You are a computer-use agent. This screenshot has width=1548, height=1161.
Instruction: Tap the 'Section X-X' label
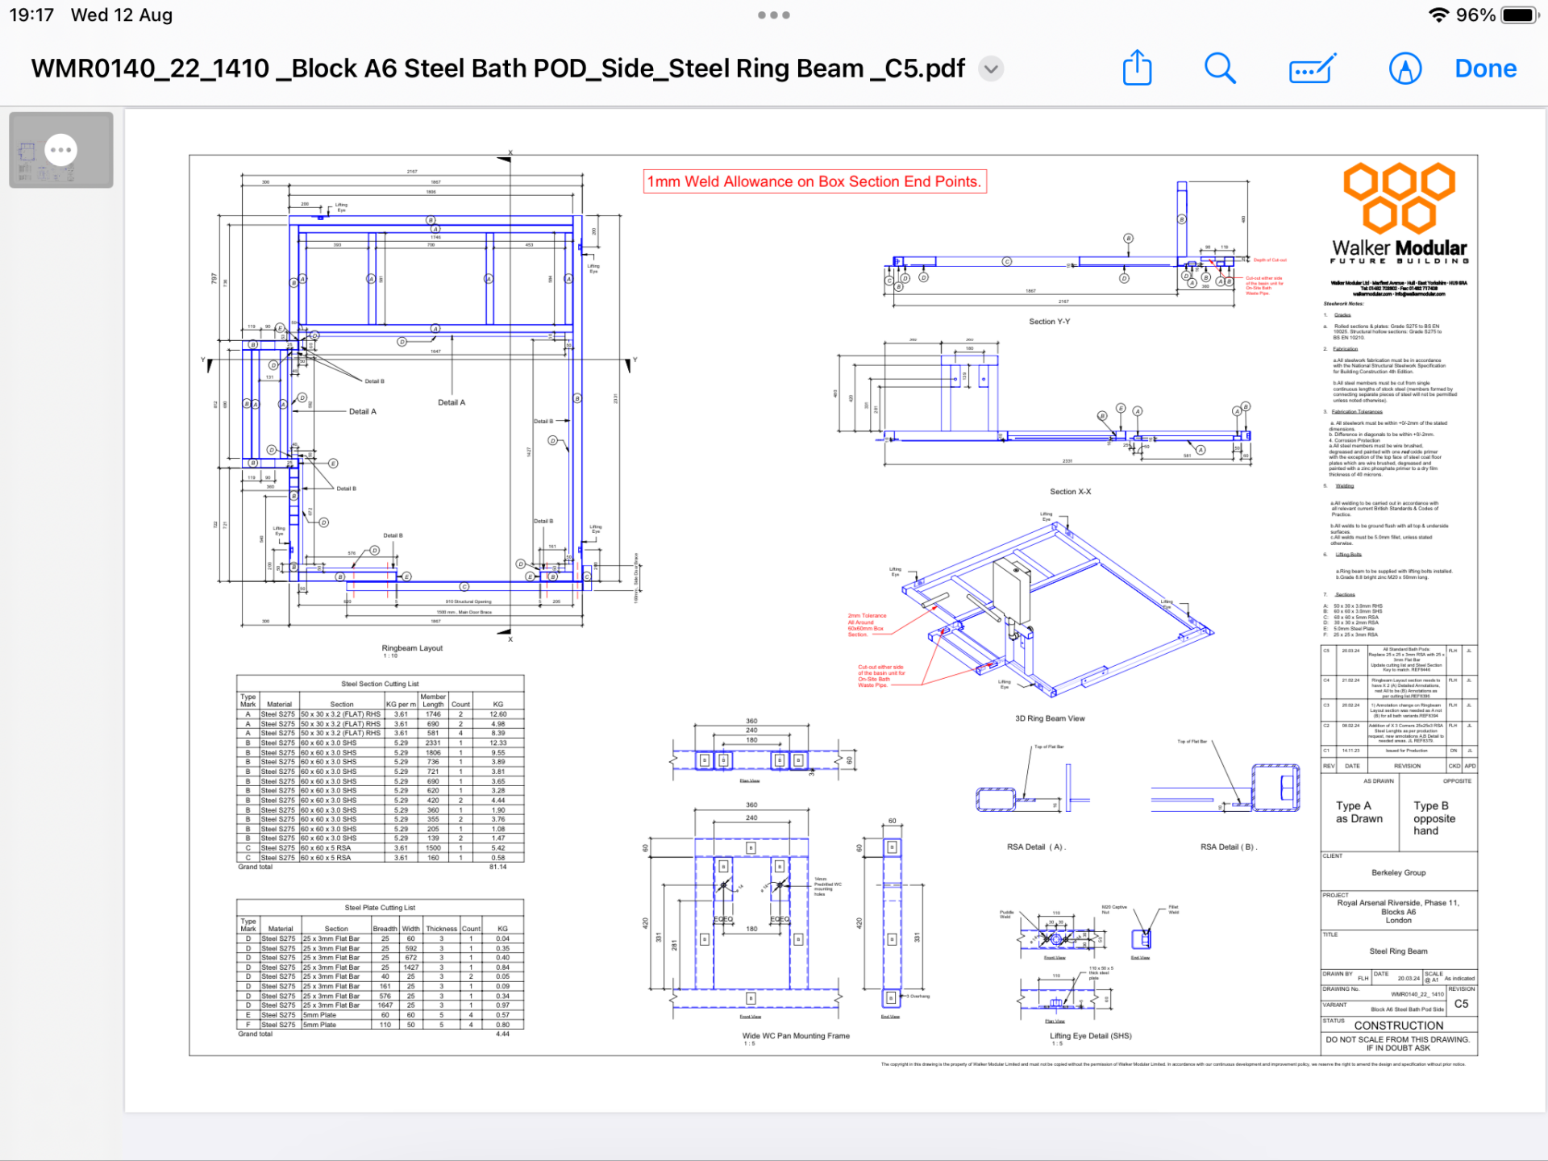tap(1070, 492)
